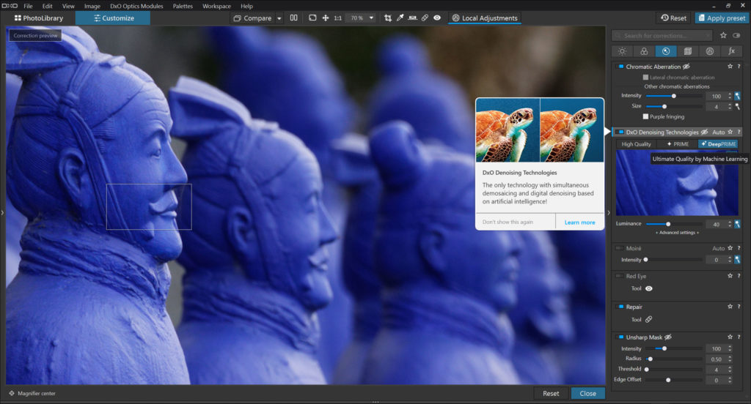Screen dimensions: 751x404
Task: Click the Local Adjustments button
Action: (485, 18)
